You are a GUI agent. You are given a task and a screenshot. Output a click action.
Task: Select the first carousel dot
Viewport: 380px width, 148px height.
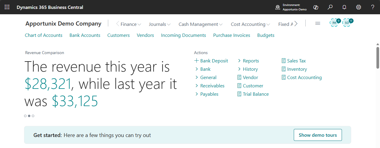(x=25, y=116)
